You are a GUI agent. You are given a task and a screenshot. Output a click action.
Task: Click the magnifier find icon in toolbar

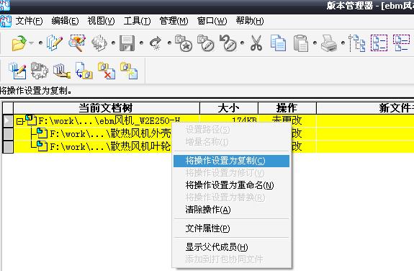(x=77, y=43)
